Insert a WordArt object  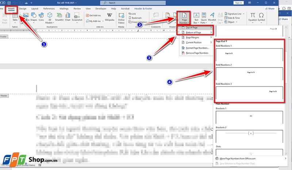[x=212, y=18]
